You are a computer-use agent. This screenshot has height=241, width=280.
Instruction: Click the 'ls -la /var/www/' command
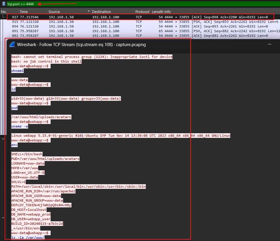click(28, 238)
